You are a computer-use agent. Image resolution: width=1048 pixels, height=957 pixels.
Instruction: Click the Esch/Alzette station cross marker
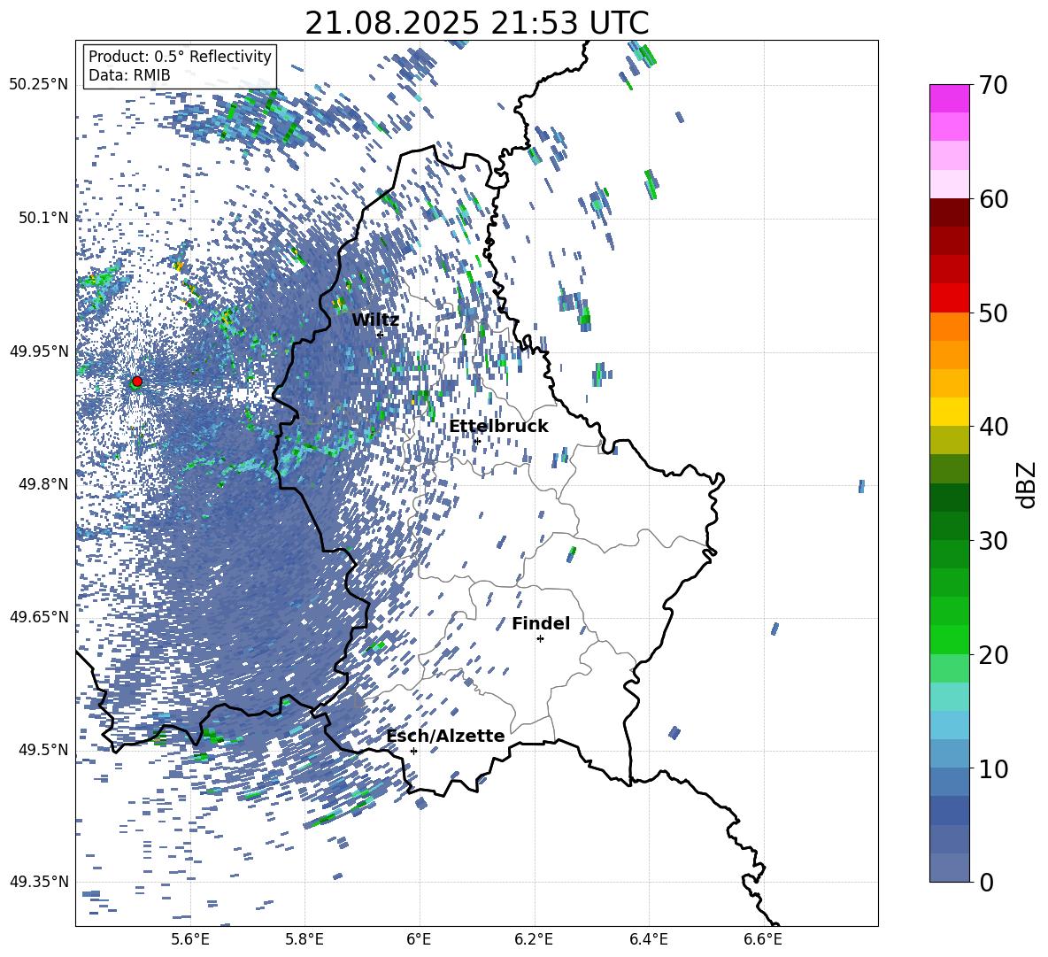point(413,751)
